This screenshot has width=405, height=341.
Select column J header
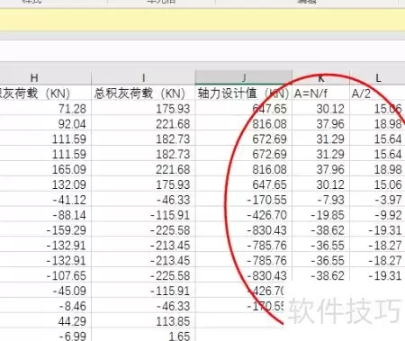244,77
